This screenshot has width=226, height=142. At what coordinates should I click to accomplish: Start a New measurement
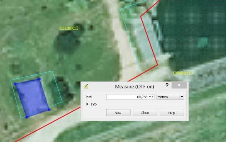[x=118, y=113]
